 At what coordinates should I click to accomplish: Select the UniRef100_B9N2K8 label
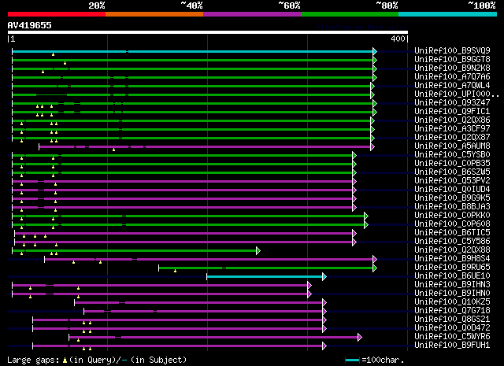452,68
